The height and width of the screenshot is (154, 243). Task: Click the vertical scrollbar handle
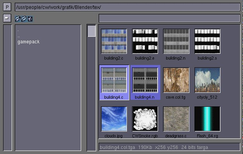tap(92, 31)
